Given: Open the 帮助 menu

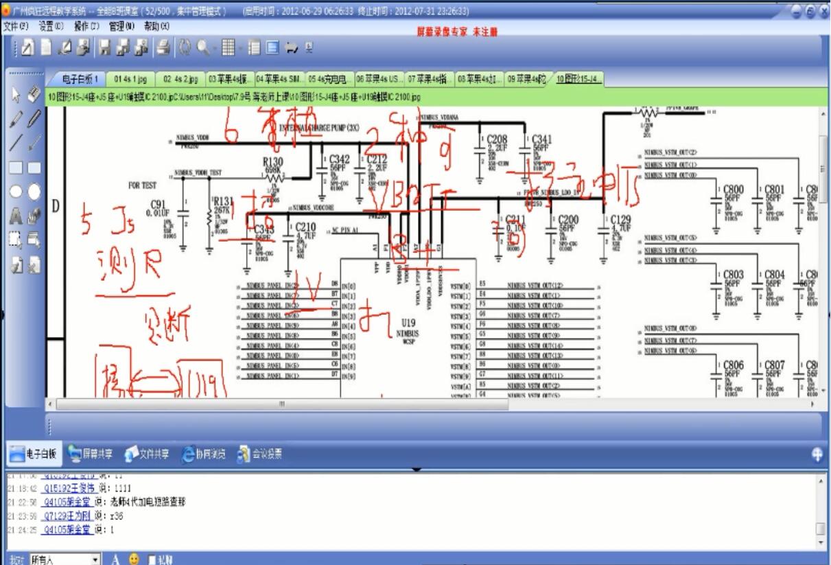Looking at the screenshot, I should pyautogui.click(x=156, y=25).
